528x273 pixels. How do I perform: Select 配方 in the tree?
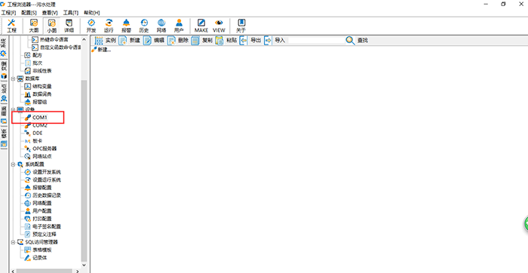click(33, 55)
